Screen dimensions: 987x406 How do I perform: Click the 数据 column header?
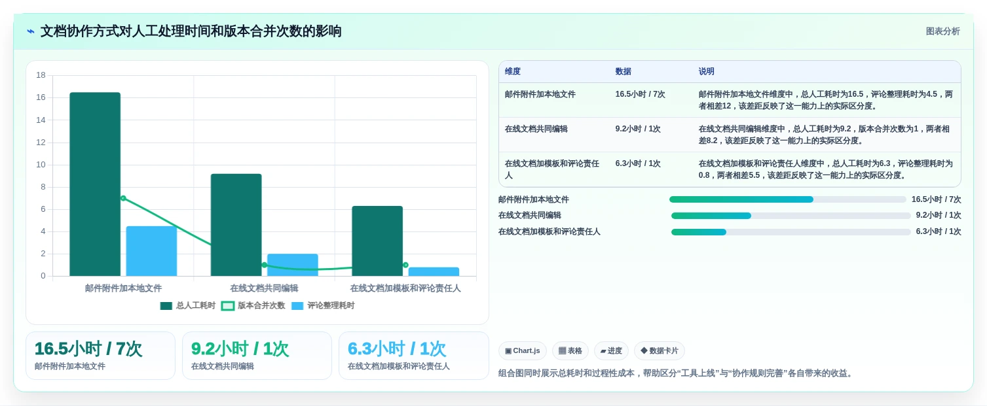tap(624, 71)
